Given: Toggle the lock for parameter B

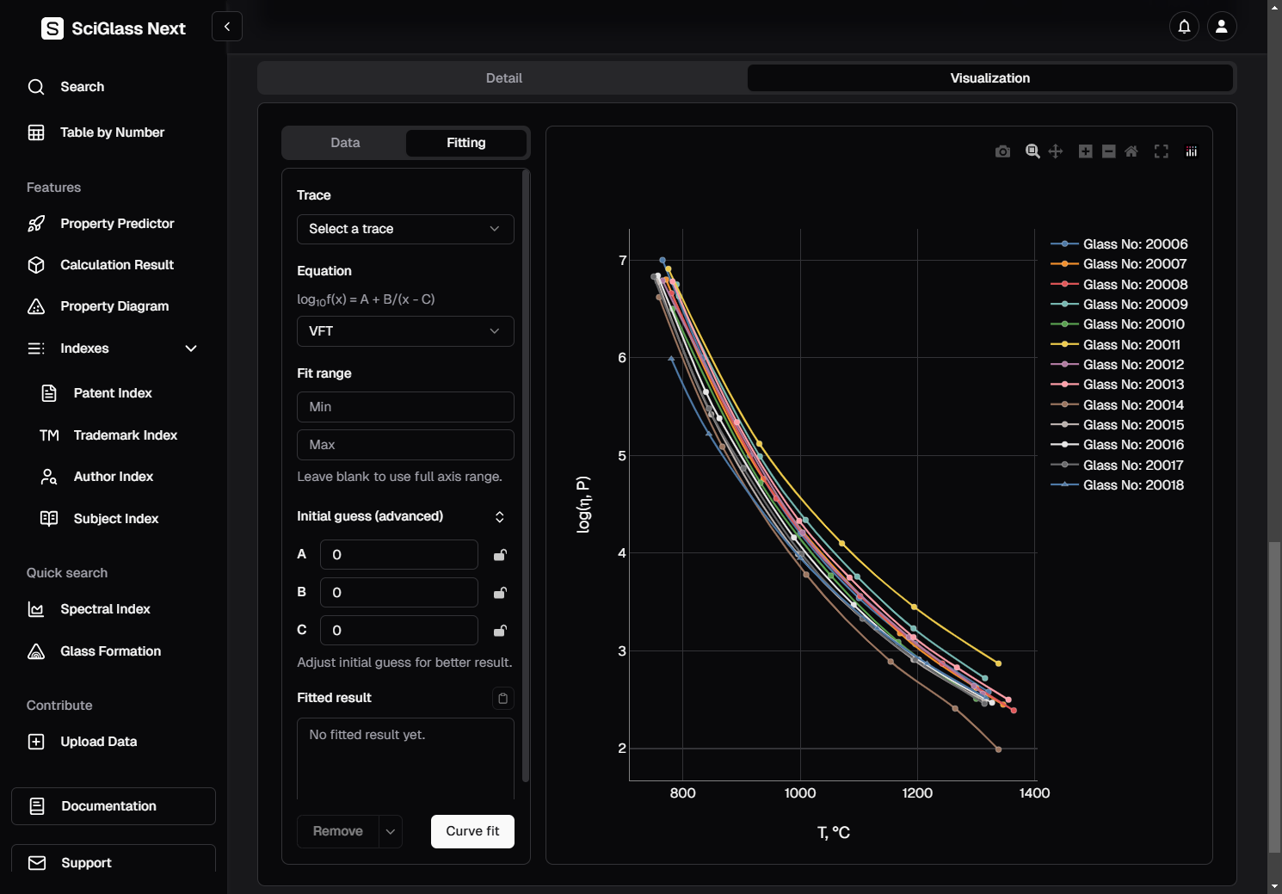Looking at the screenshot, I should [500, 593].
